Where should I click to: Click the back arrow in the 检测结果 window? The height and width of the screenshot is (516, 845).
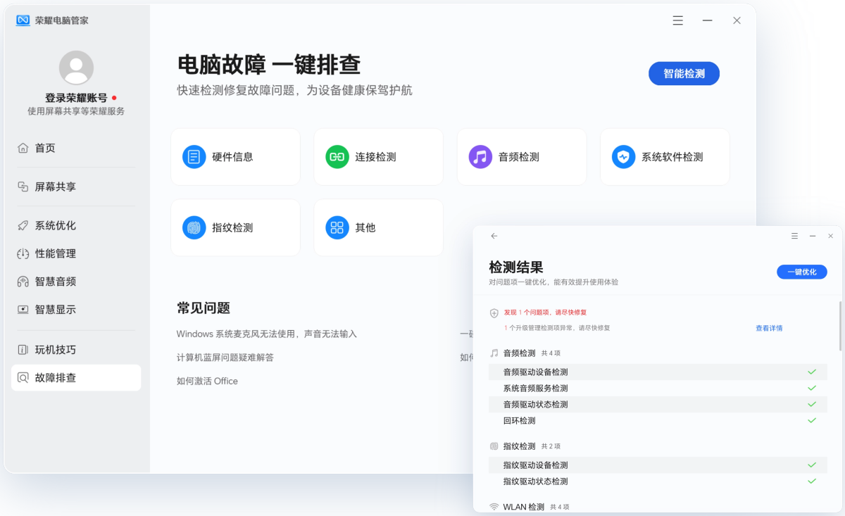tap(494, 236)
